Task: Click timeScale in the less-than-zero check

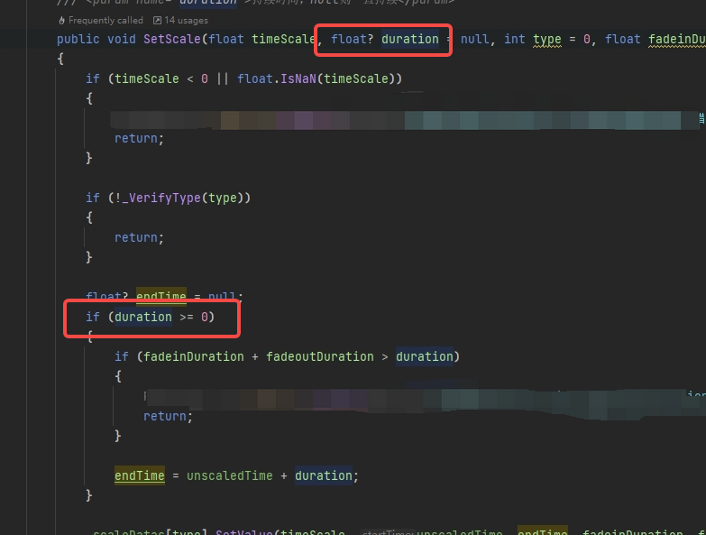Action: (147, 78)
